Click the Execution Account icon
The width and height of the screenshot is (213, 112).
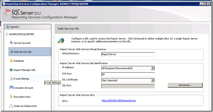(11, 88)
